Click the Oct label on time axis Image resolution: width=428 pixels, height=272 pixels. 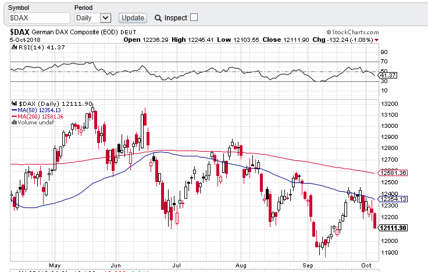click(x=366, y=266)
